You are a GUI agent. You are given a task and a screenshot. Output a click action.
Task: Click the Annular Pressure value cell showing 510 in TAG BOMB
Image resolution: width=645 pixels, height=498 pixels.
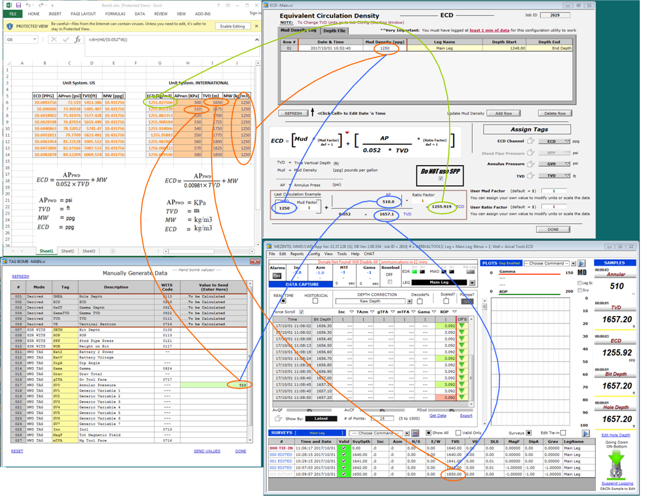point(214,385)
